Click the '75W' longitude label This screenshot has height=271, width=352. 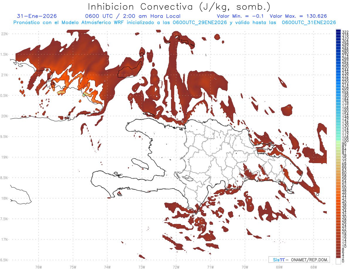[x=73, y=267]
